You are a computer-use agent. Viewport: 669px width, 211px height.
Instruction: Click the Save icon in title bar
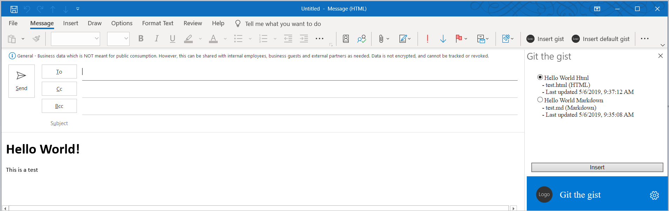click(x=14, y=9)
